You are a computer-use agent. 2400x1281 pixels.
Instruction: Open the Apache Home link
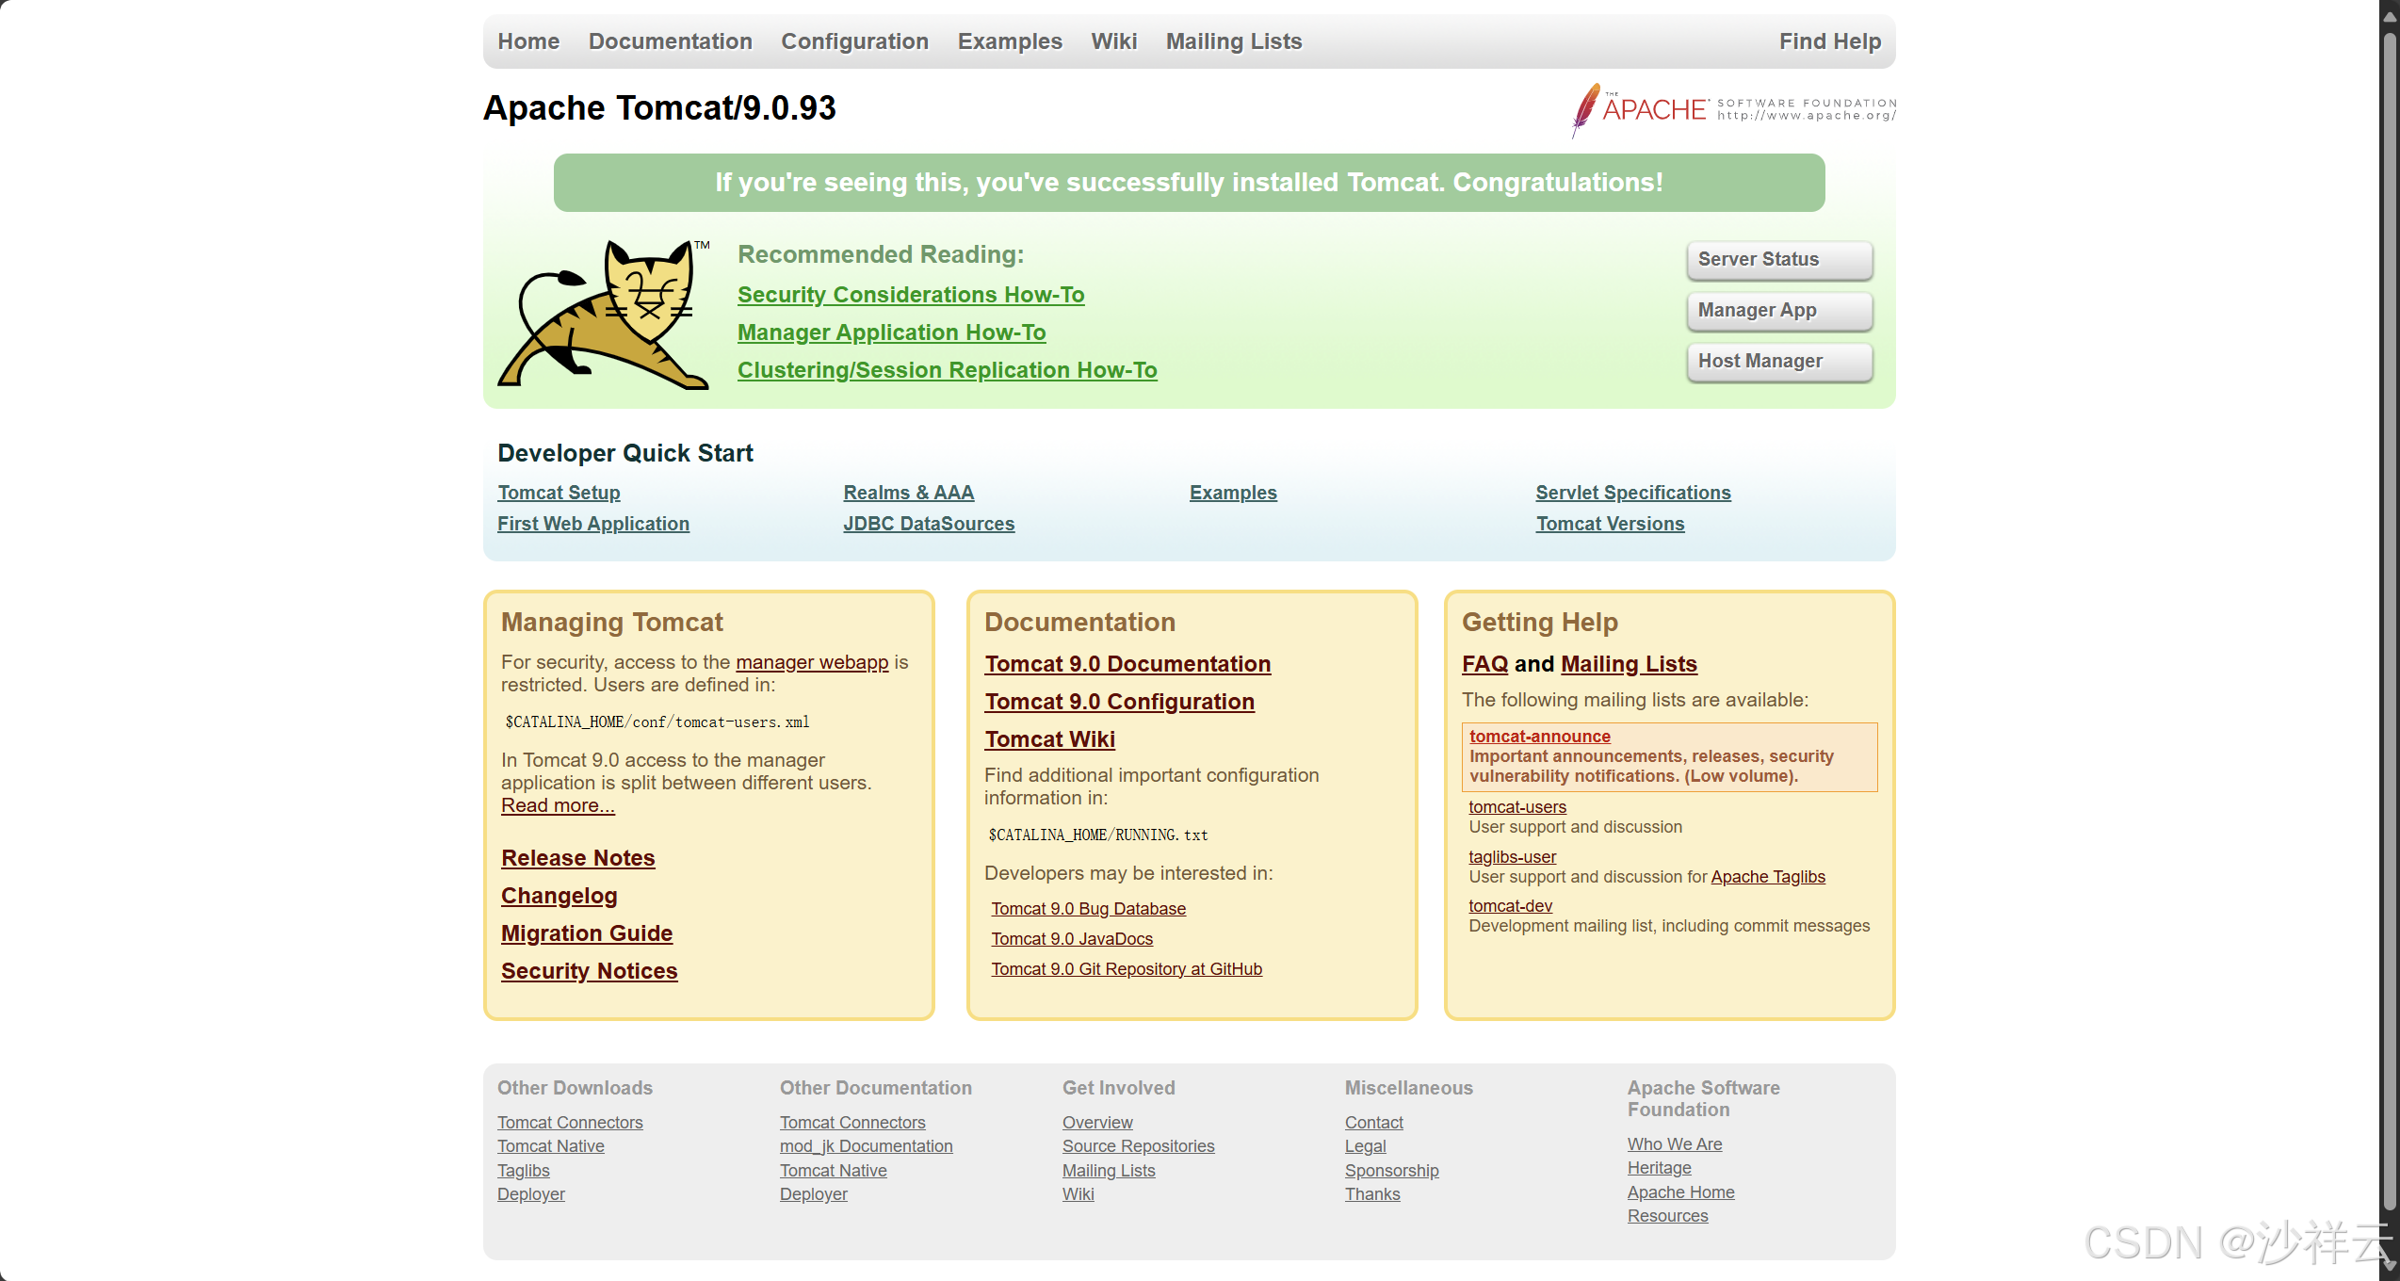click(x=1681, y=1192)
